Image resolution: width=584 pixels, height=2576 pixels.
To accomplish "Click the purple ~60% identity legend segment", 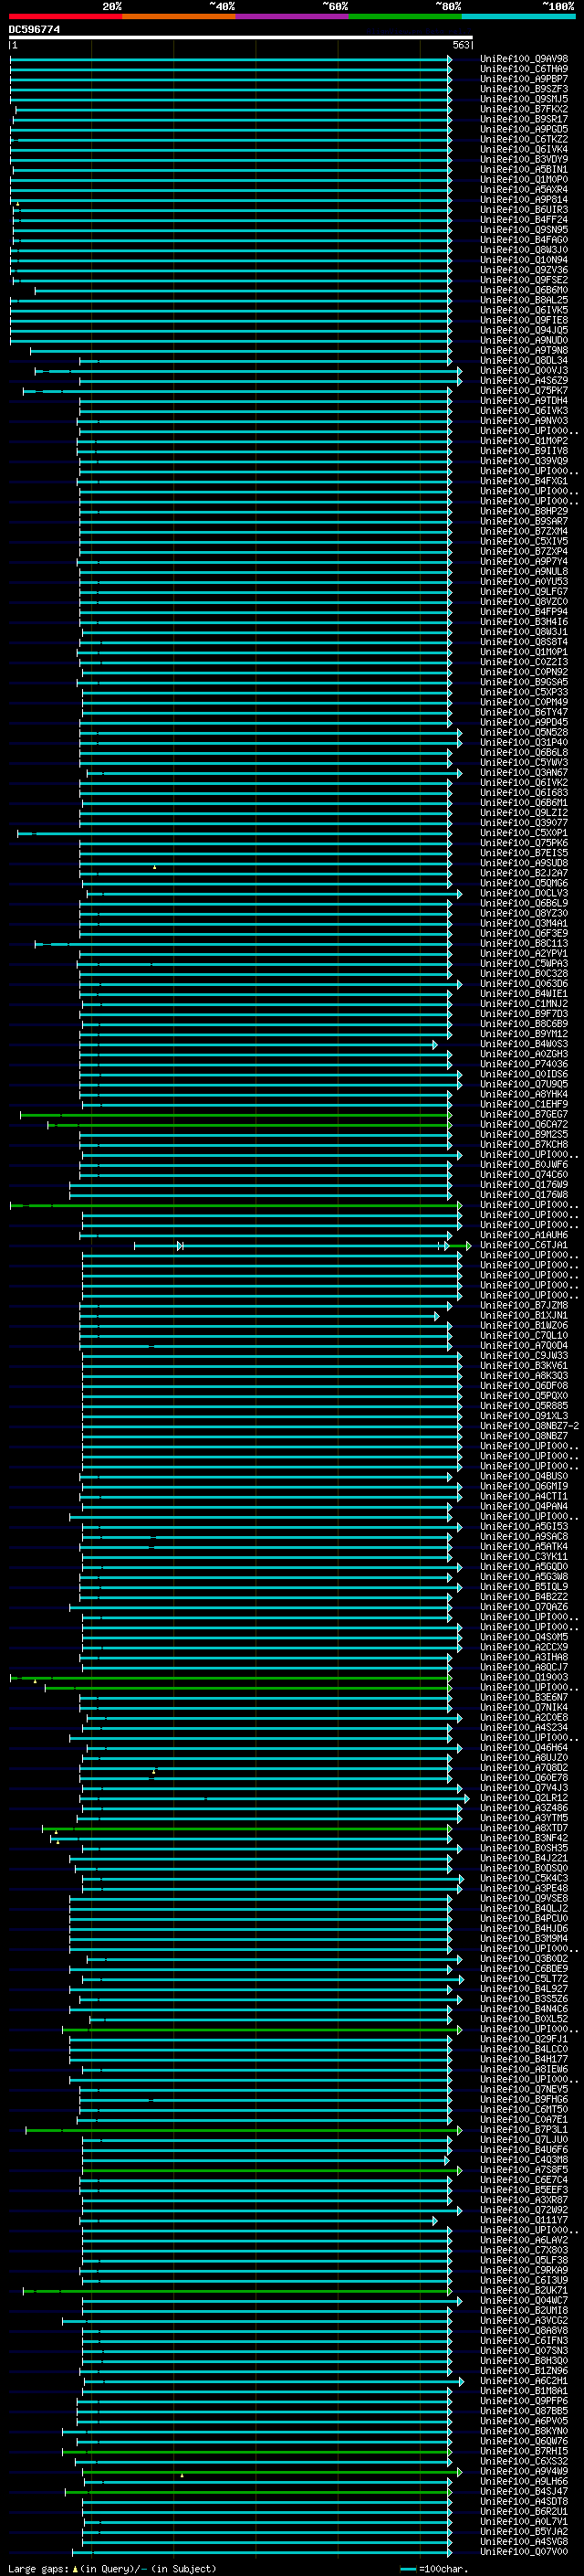I will coord(293,16).
